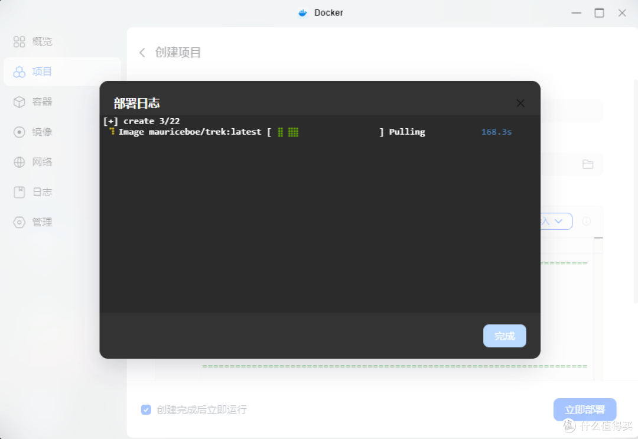Click the 概览 grid icon
This screenshot has width=638, height=439.
(19, 41)
